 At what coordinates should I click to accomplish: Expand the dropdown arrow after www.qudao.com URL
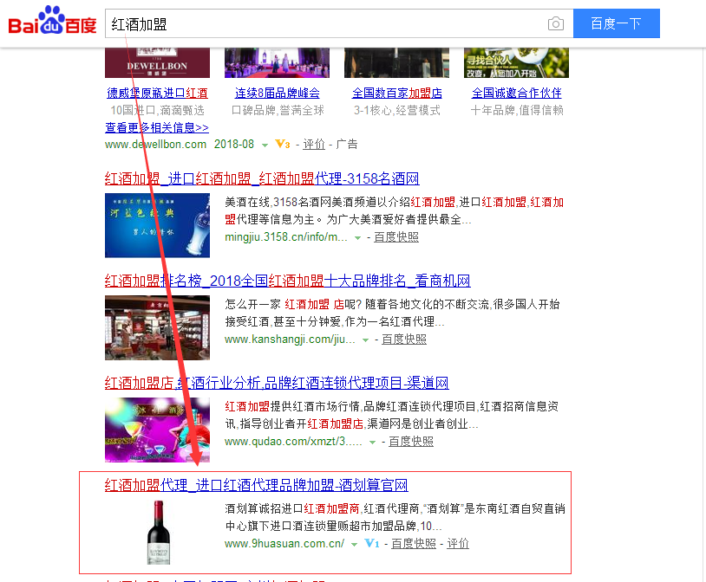[372, 443]
